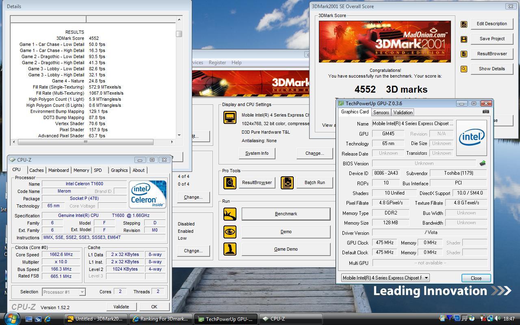Viewport: 520px width, 325px height.
Task: Click Change in Display and CPU Settings
Action: [x=314, y=153]
